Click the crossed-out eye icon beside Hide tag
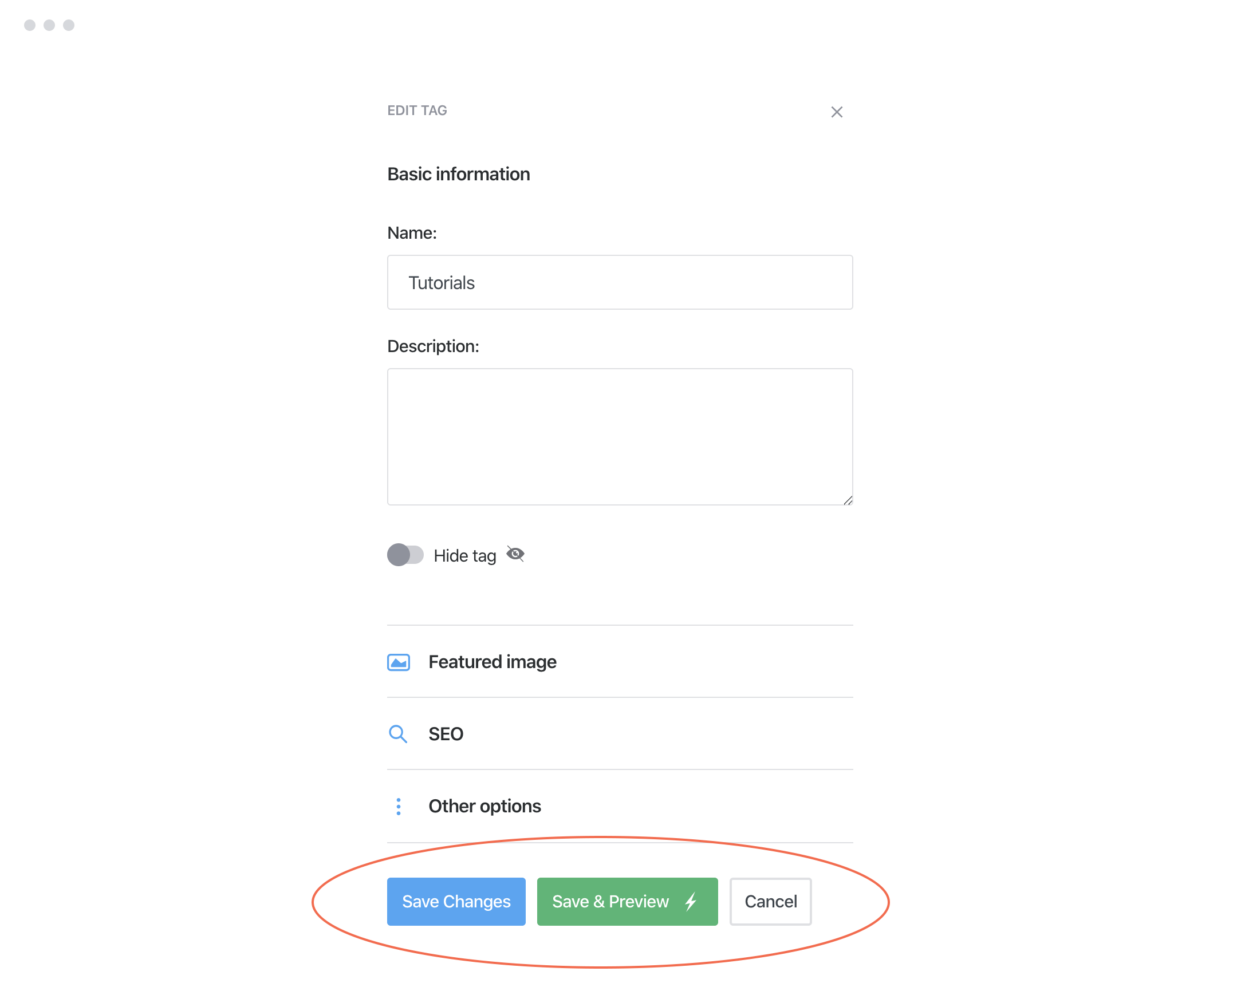 (516, 554)
